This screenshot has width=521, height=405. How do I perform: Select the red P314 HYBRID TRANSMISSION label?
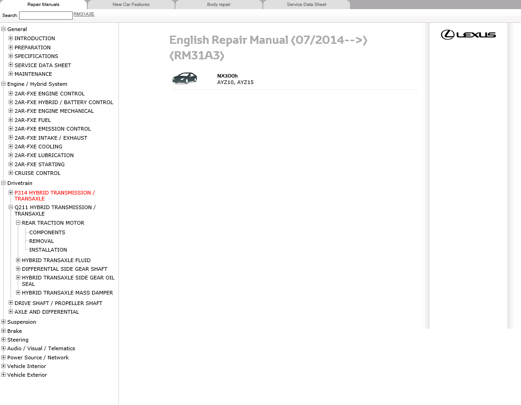coord(54,195)
